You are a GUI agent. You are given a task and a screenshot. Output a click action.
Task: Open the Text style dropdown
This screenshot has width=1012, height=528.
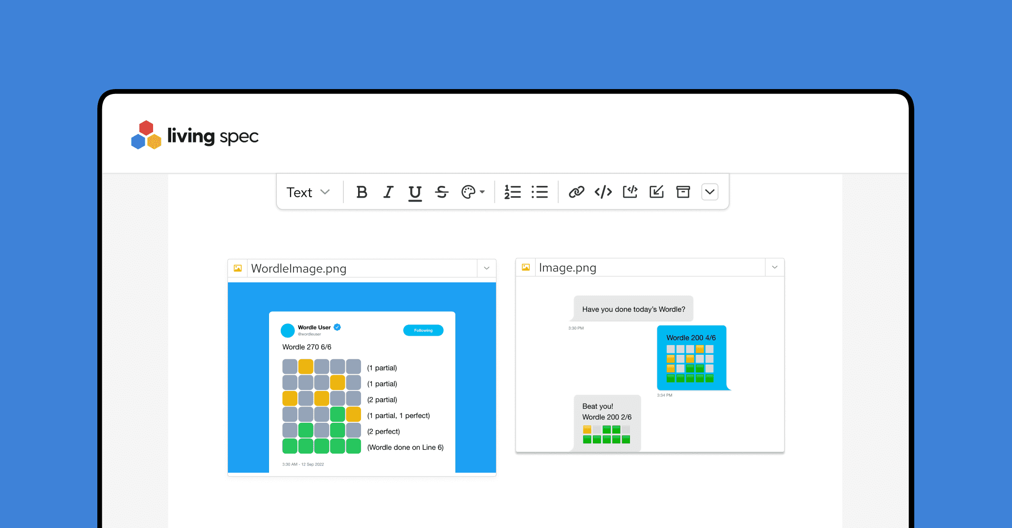coord(308,192)
